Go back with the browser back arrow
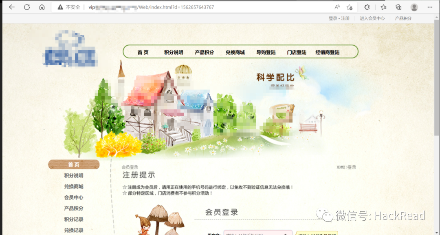This screenshot has width=440, height=235. (x=12, y=7)
